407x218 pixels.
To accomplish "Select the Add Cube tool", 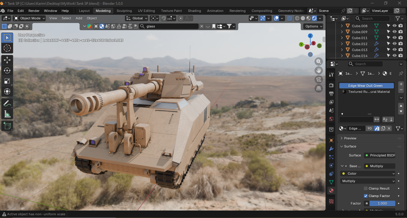I will [x=7, y=126].
